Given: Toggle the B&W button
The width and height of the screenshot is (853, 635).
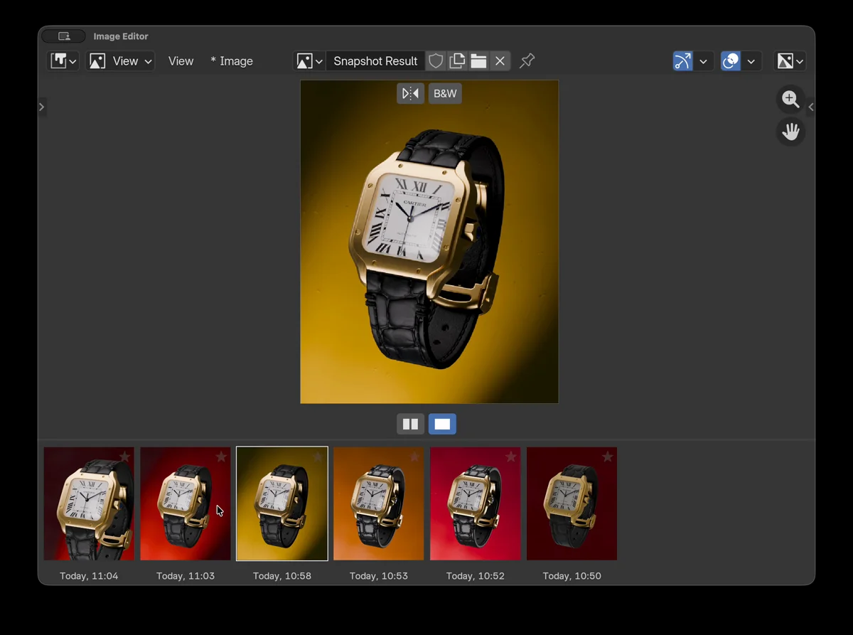Looking at the screenshot, I should tap(445, 93).
